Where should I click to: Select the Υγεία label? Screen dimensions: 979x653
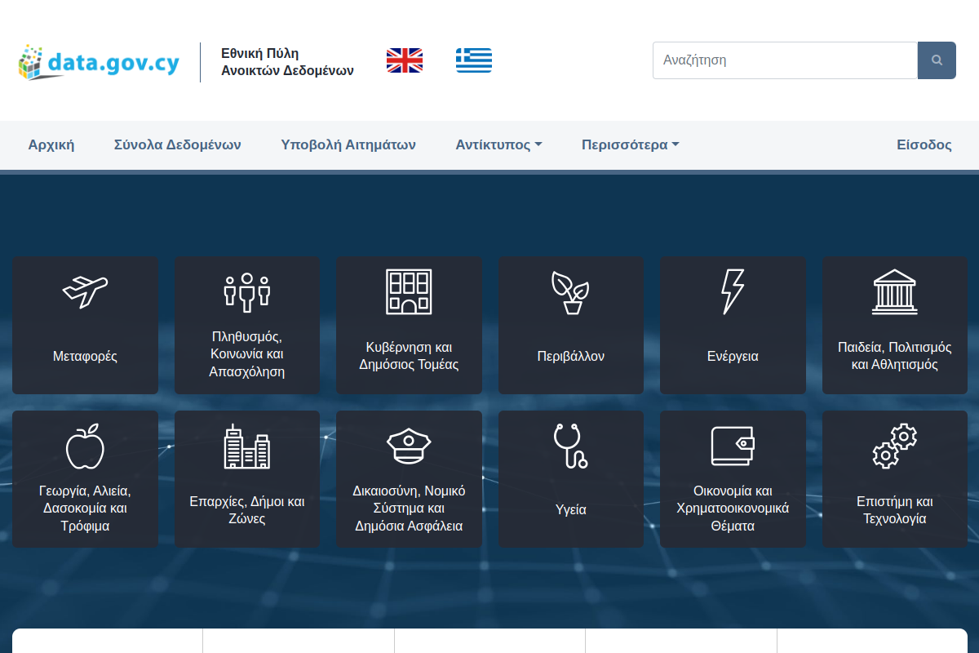tap(570, 510)
